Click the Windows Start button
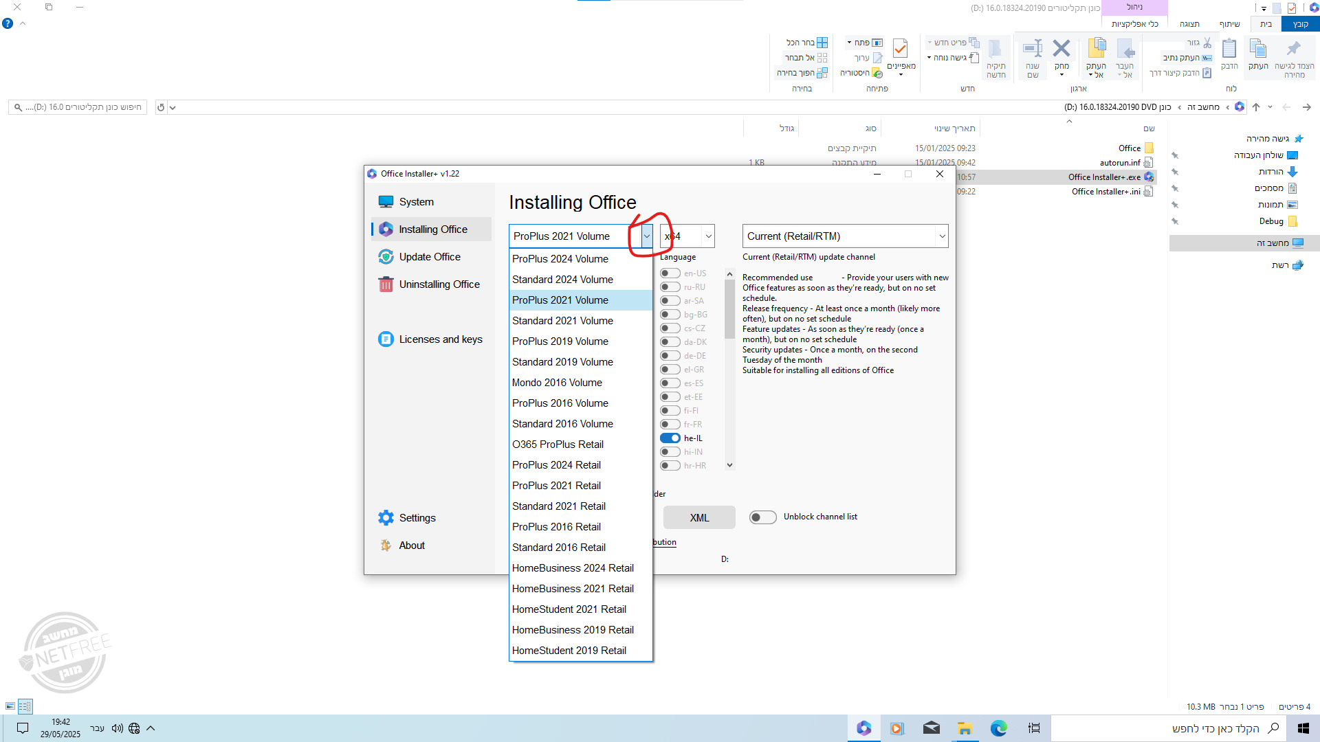This screenshot has height=742, width=1320. pos(1303,728)
